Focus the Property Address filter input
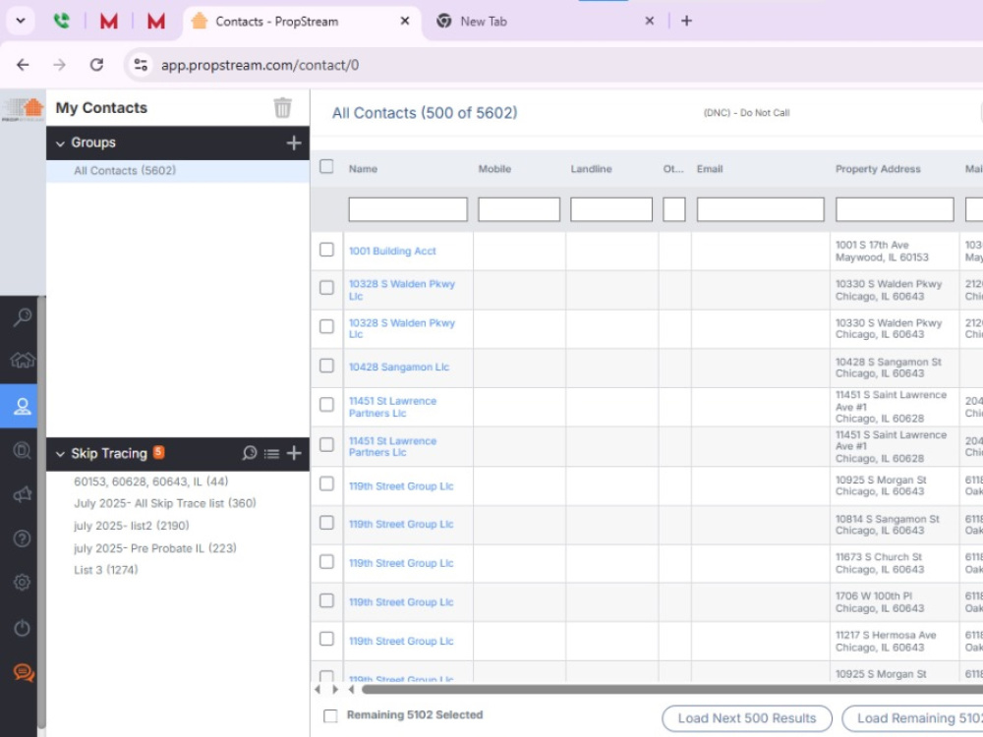The width and height of the screenshot is (983, 737). coord(895,209)
